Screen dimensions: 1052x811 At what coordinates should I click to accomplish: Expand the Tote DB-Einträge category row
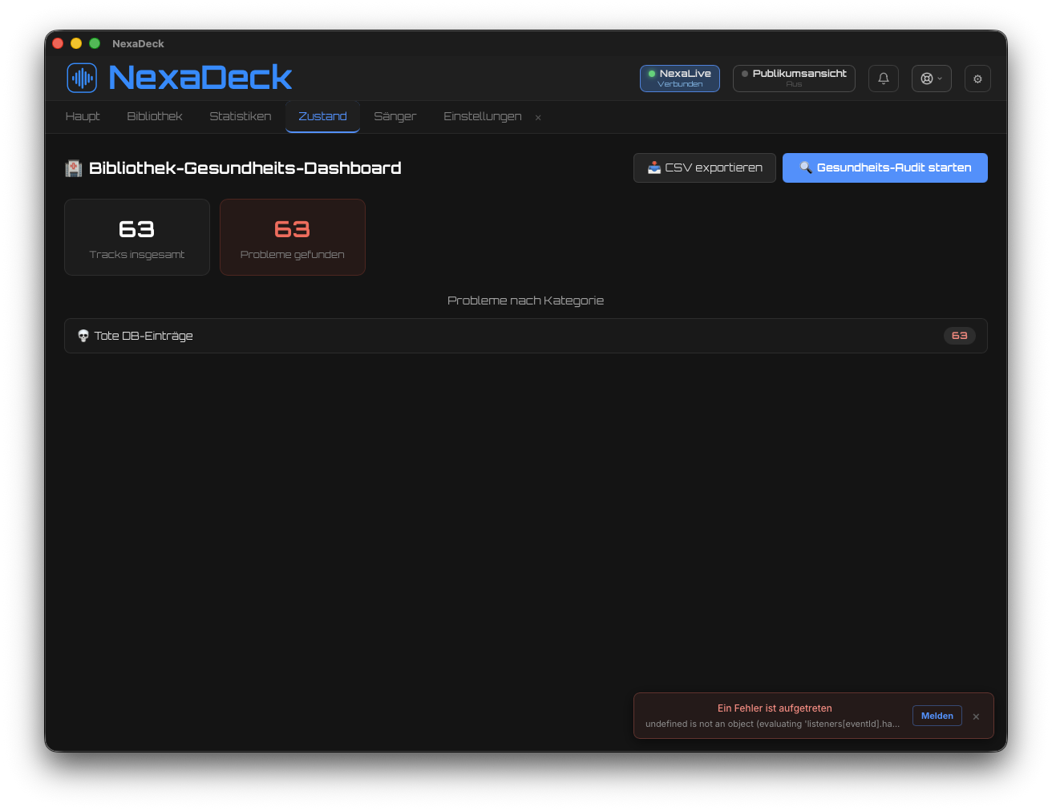tap(526, 336)
